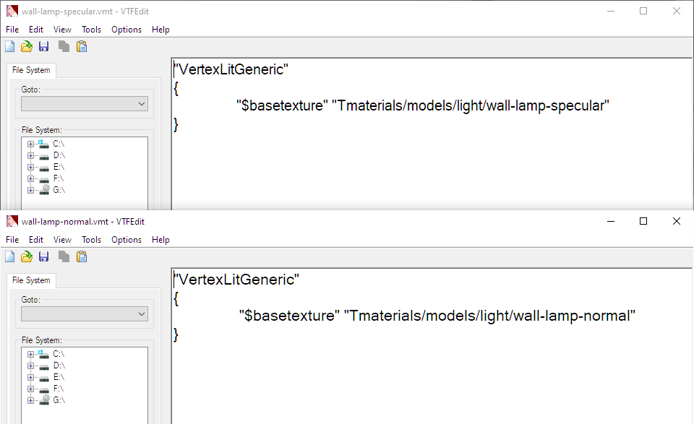Select G:\ disc drive icon in wall-lamp-normal window
Screen dimensions: 694x424
44,399
